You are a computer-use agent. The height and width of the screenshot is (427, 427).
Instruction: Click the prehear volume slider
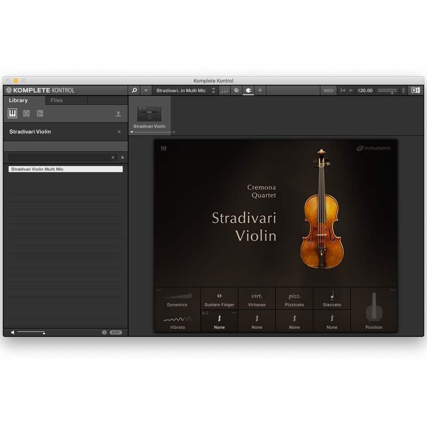[x=31, y=332]
